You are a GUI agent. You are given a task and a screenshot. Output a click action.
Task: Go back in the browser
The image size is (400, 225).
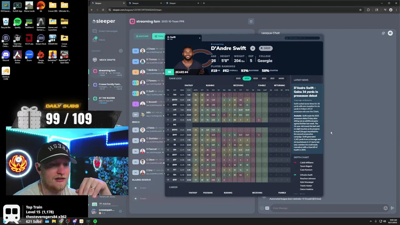92,10
